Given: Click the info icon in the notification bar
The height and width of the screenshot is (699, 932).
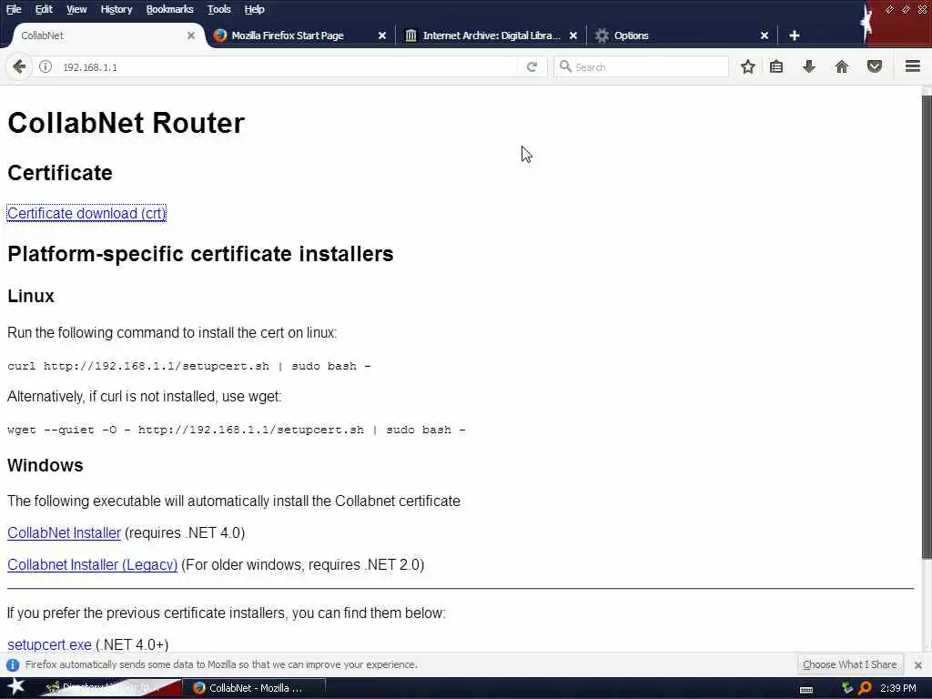Looking at the screenshot, I should click(13, 664).
